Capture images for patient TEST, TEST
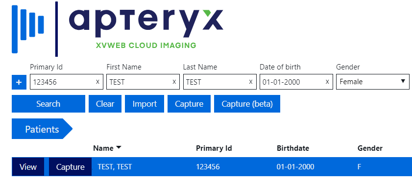Image resolution: width=412 pixels, height=185 pixels. 70,167
